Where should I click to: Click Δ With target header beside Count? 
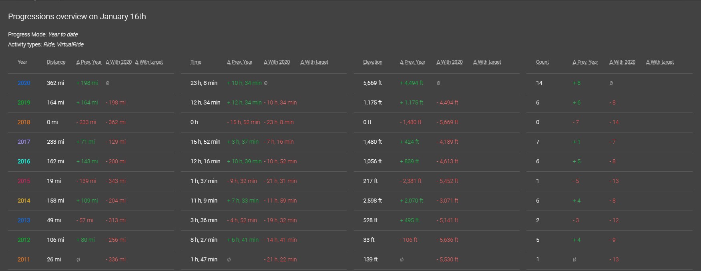click(x=660, y=62)
